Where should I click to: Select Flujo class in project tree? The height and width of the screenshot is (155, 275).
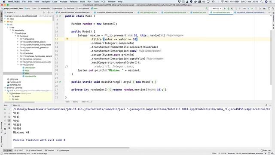(x=27, y=71)
